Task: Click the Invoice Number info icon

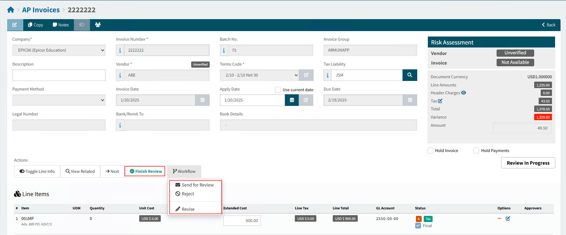Action: point(120,50)
